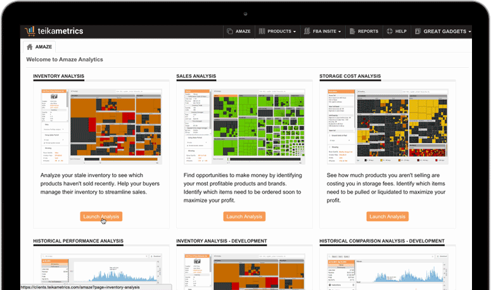Open the GREAT GADGETS account menu
This screenshot has height=290, width=491.
[442, 31]
